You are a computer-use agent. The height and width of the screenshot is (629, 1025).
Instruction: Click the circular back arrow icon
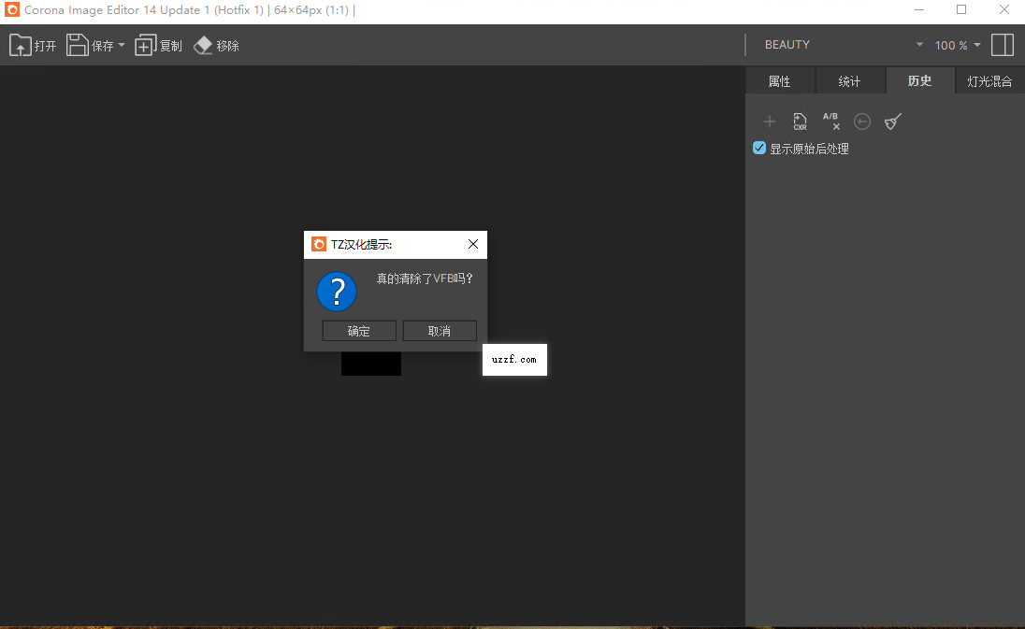862,122
